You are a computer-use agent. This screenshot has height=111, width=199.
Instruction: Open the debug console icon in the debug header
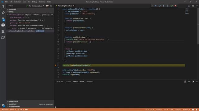(51, 6)
